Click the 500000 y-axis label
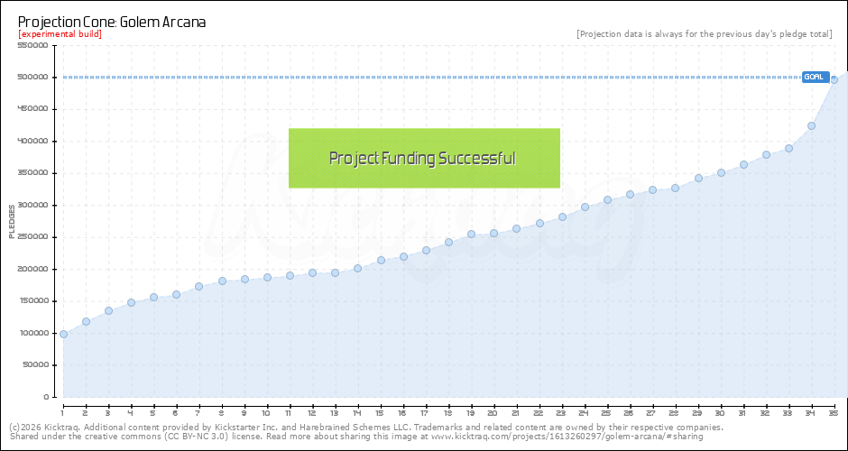The image size is (848, 451). pos(32,77)
